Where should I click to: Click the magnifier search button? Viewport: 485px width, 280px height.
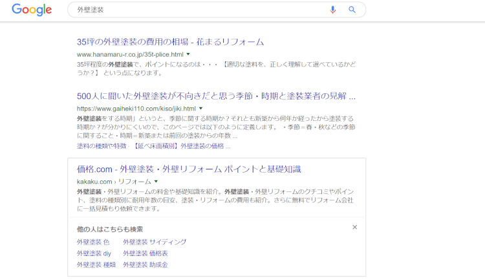352,10
